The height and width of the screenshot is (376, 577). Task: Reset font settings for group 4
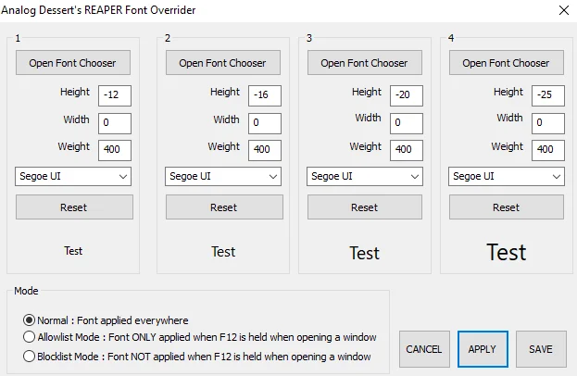tap(507, 207)
